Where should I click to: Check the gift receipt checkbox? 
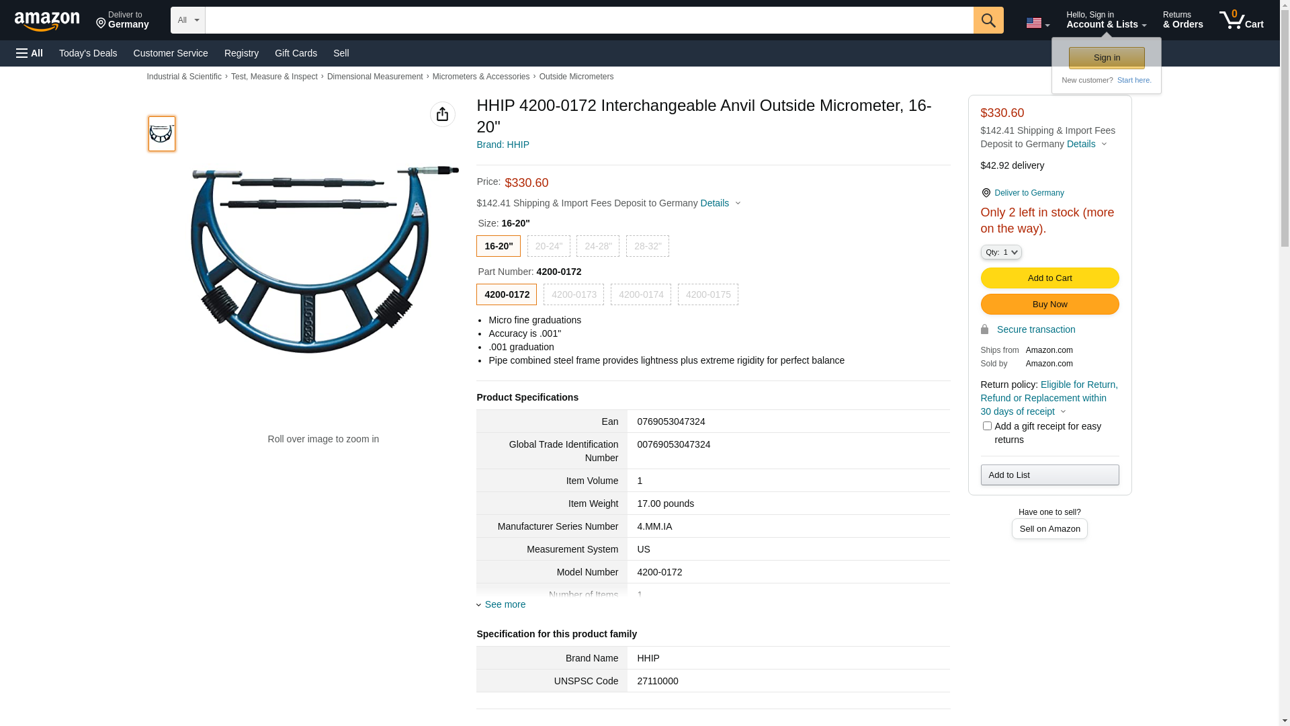coord(987,426)
